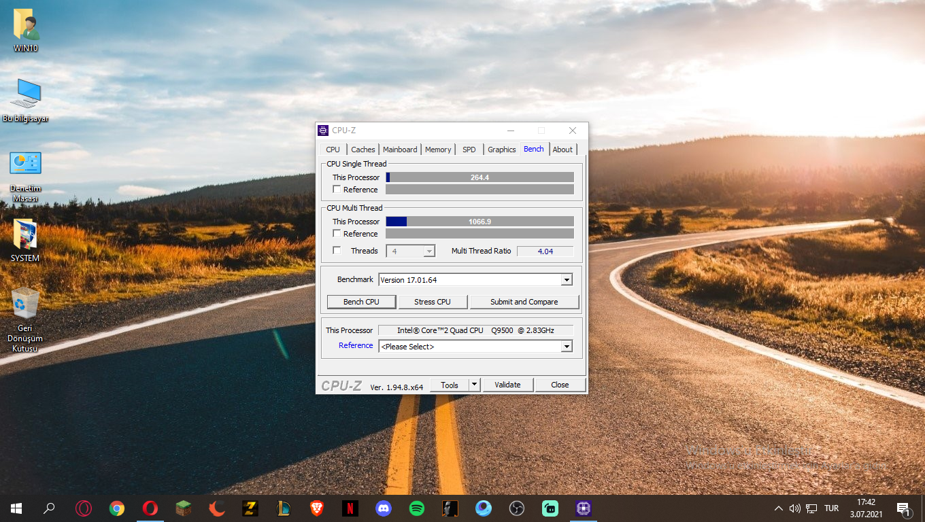The image size is (925, 522).
Task: Open the Minecraft taskbar icon
Action: [x=184, y=508]
